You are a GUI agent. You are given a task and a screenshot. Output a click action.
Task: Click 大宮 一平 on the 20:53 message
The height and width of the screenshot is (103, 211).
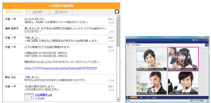click(x=10, y=86)
